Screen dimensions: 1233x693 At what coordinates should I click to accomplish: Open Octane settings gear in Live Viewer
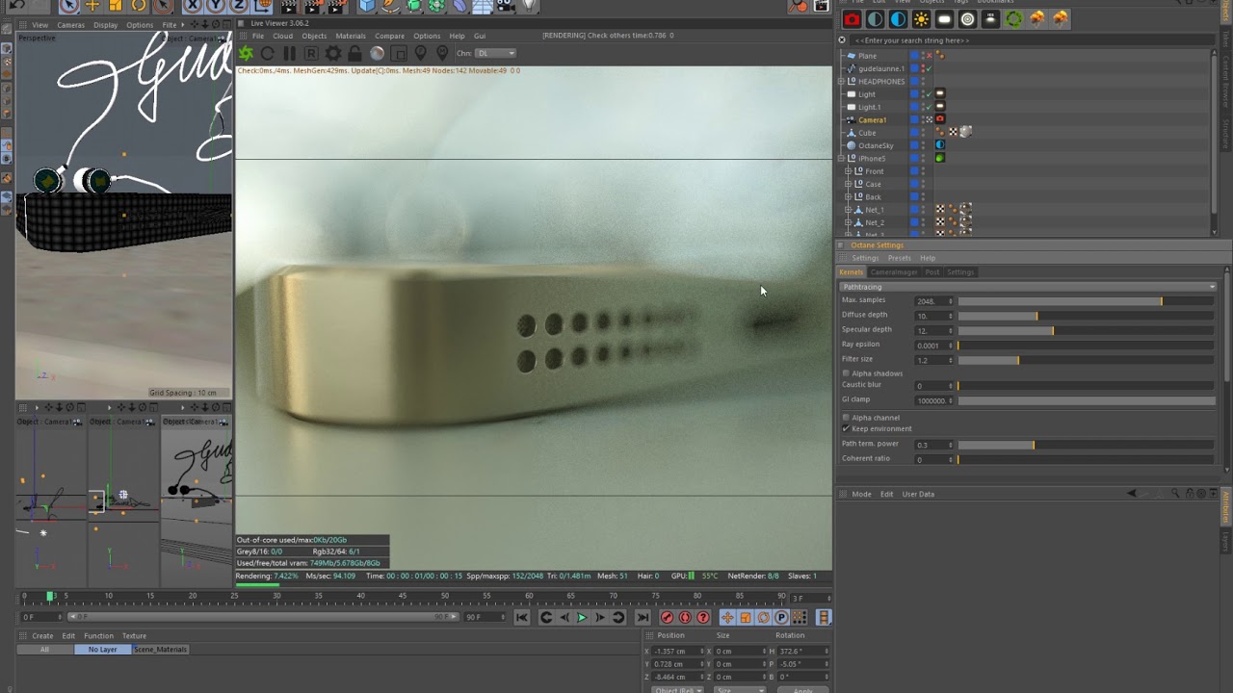tap(333, 54)
